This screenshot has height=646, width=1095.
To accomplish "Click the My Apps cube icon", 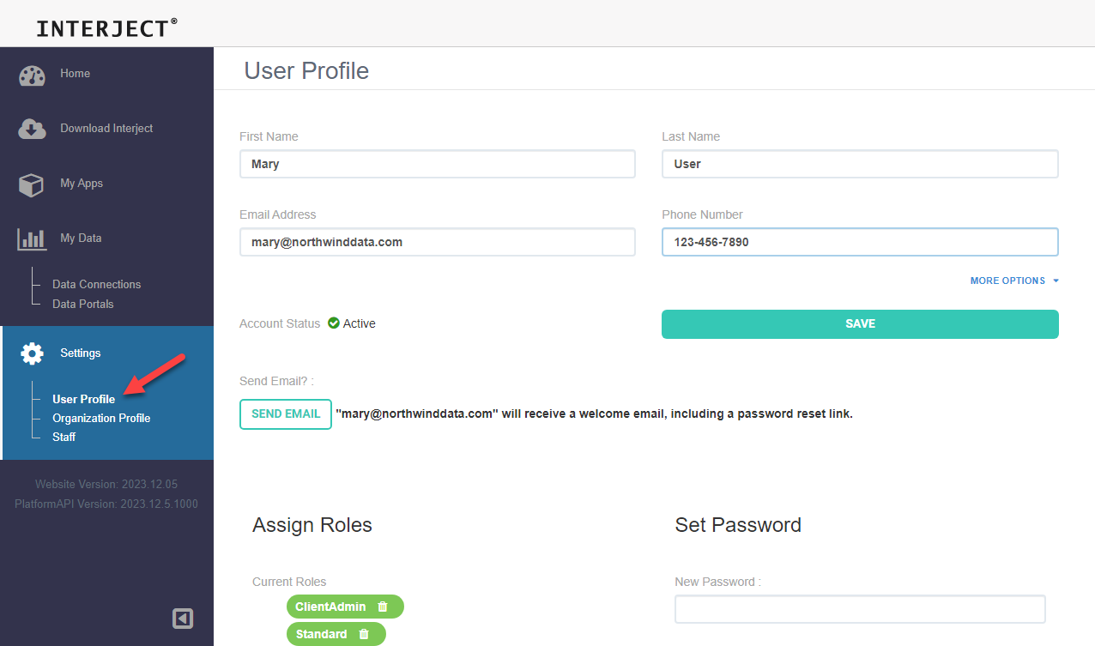I will (32, 184).
